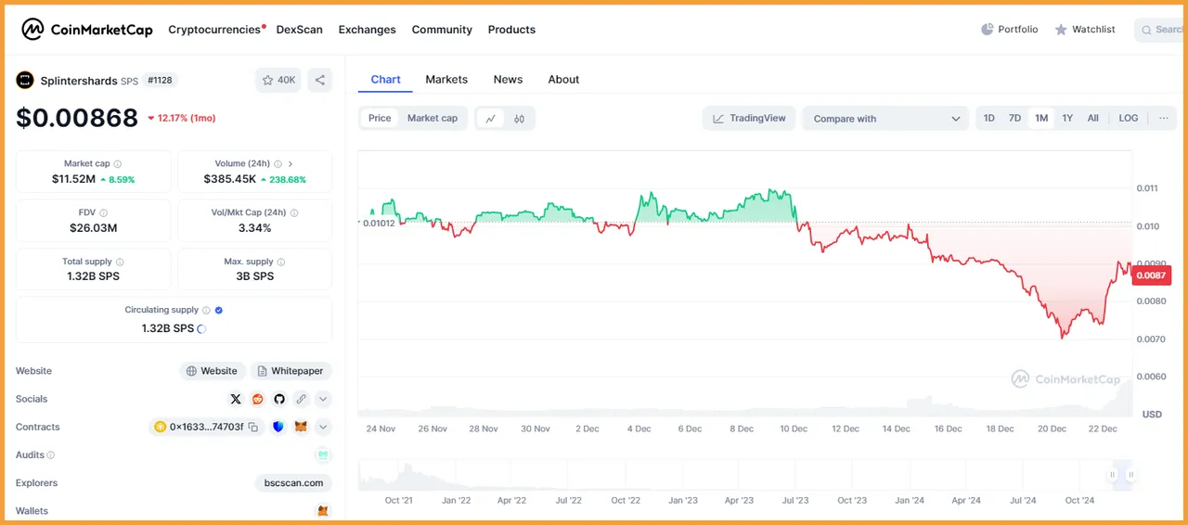Image resolution: width=1188 pixels, height=525 pixels.
Task: Show Audits info tooltip icon
Action: [51, 455]
